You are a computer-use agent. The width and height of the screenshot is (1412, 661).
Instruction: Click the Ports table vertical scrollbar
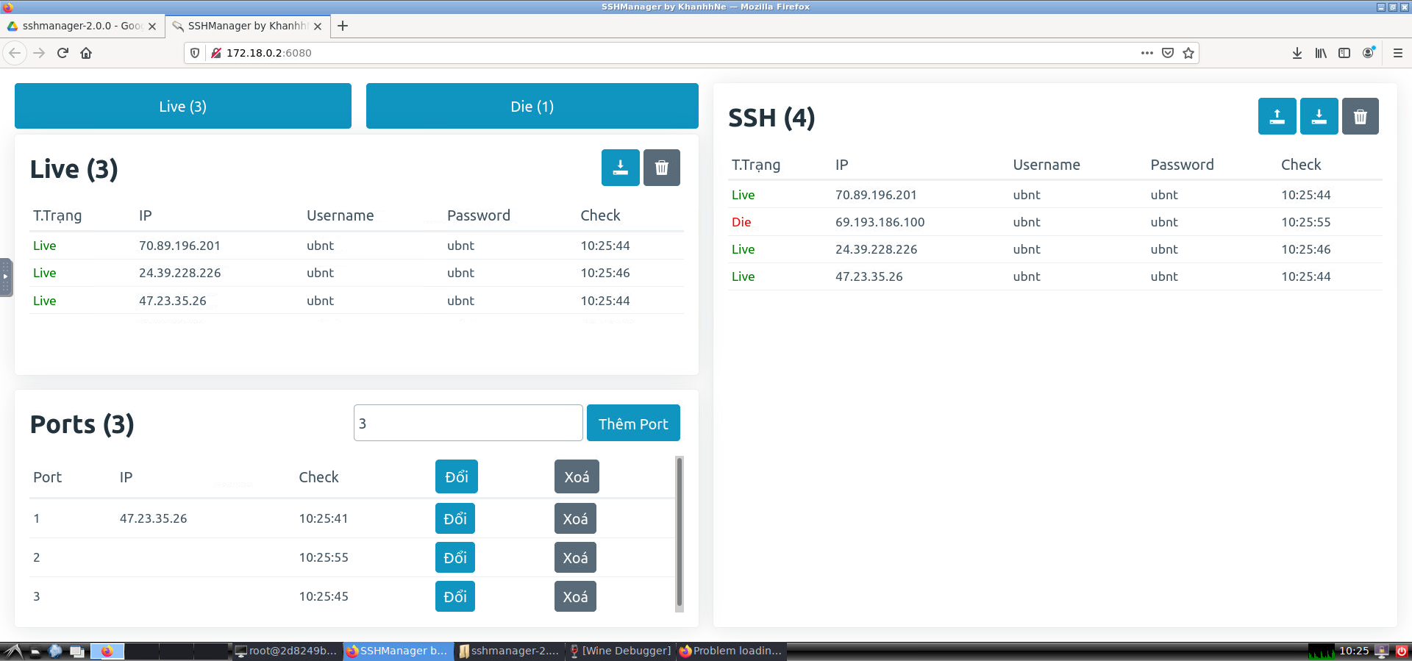(680, 532)
